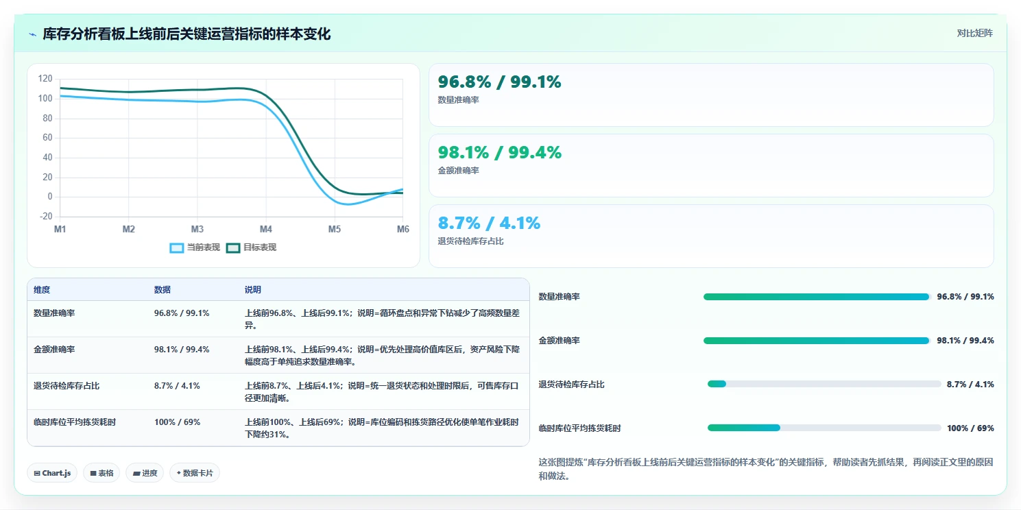Click the dashboard title 库存分析看板上线前后关键运营指标的样本变化

187,34
